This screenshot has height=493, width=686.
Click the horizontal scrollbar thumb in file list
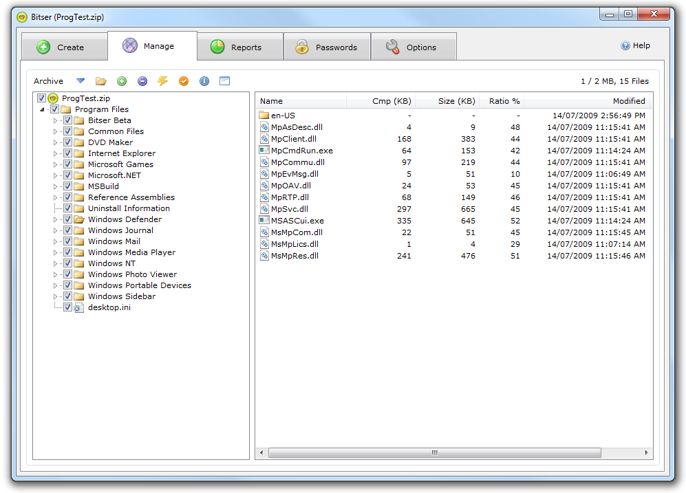point(434,452)
